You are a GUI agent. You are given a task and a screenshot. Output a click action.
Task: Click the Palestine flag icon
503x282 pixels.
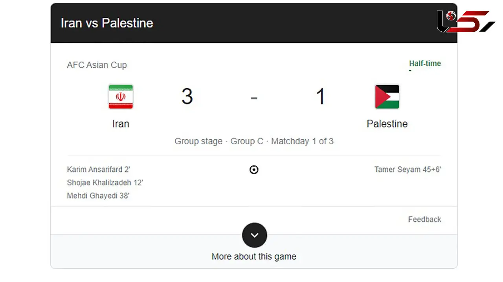[x=387, y=96]
